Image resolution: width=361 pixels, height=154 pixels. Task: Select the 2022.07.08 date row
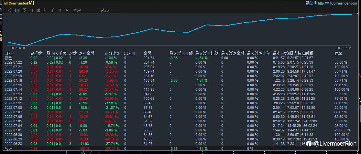tap(13, 108)
